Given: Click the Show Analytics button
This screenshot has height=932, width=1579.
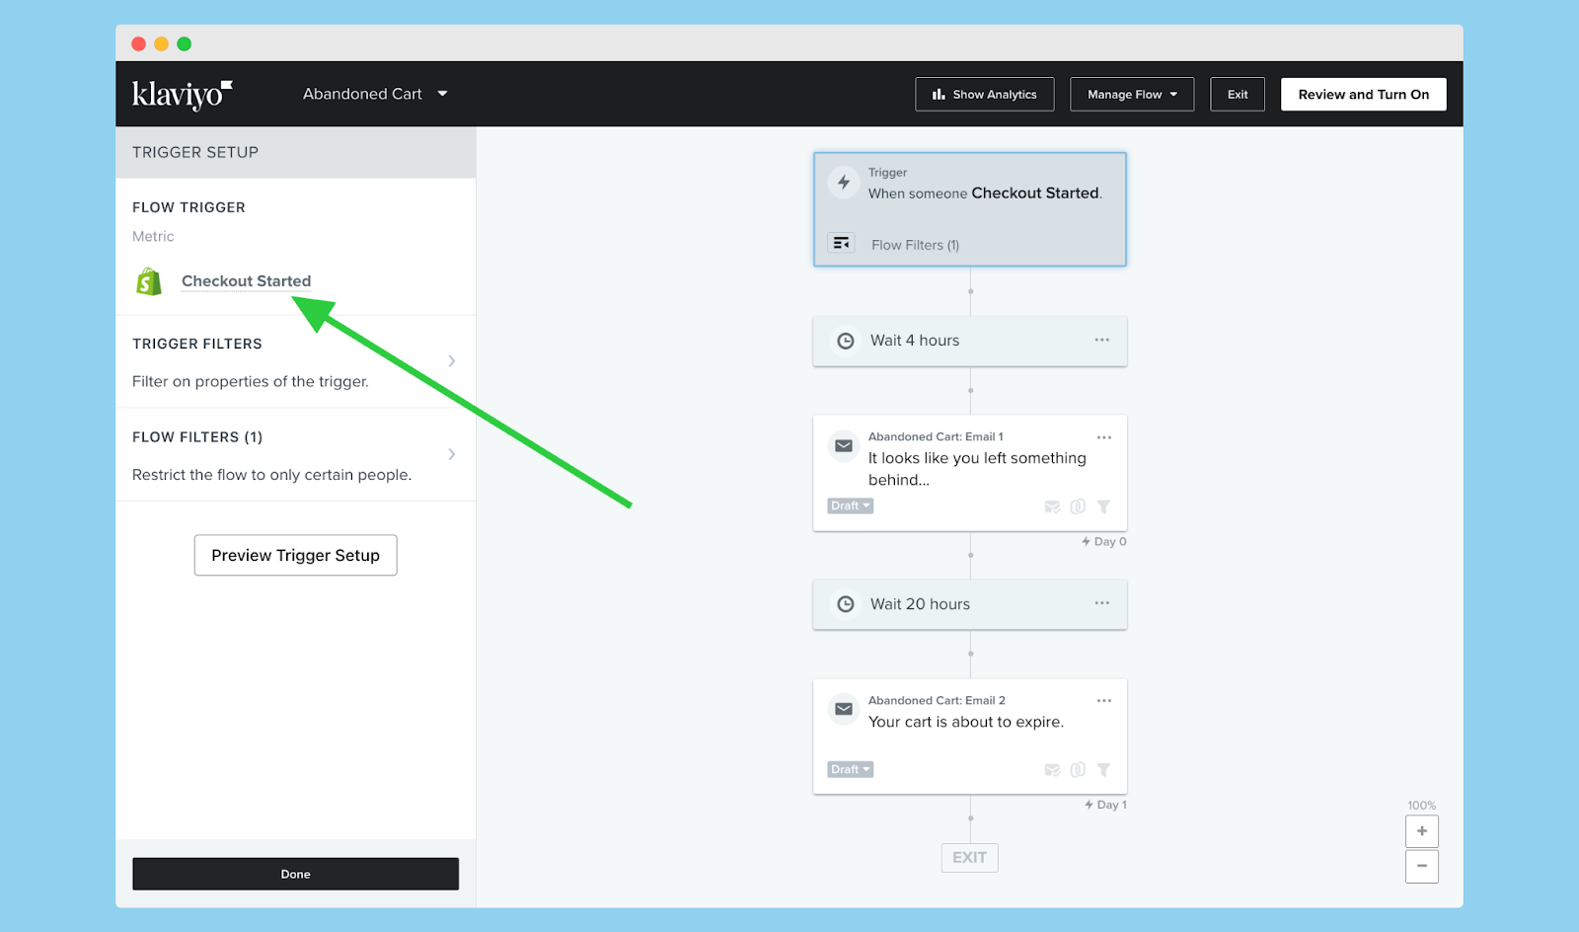Looking at the screenshot, I should (985, 95).
